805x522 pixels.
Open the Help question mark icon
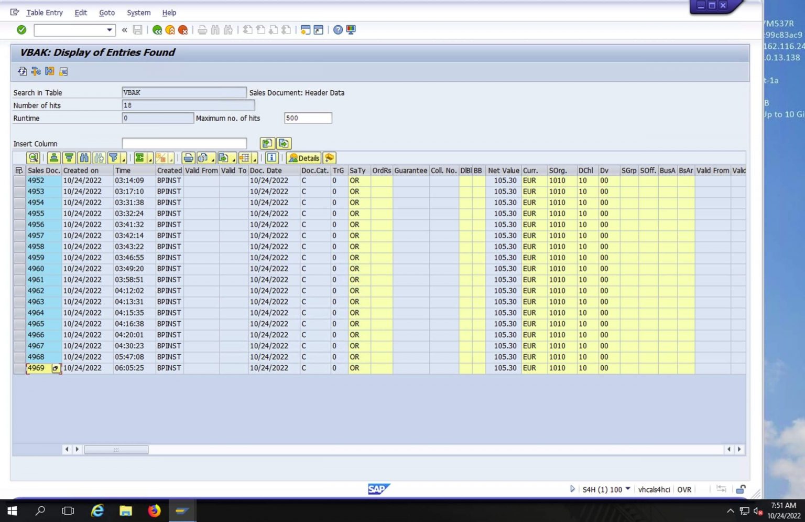coord(338,30)
